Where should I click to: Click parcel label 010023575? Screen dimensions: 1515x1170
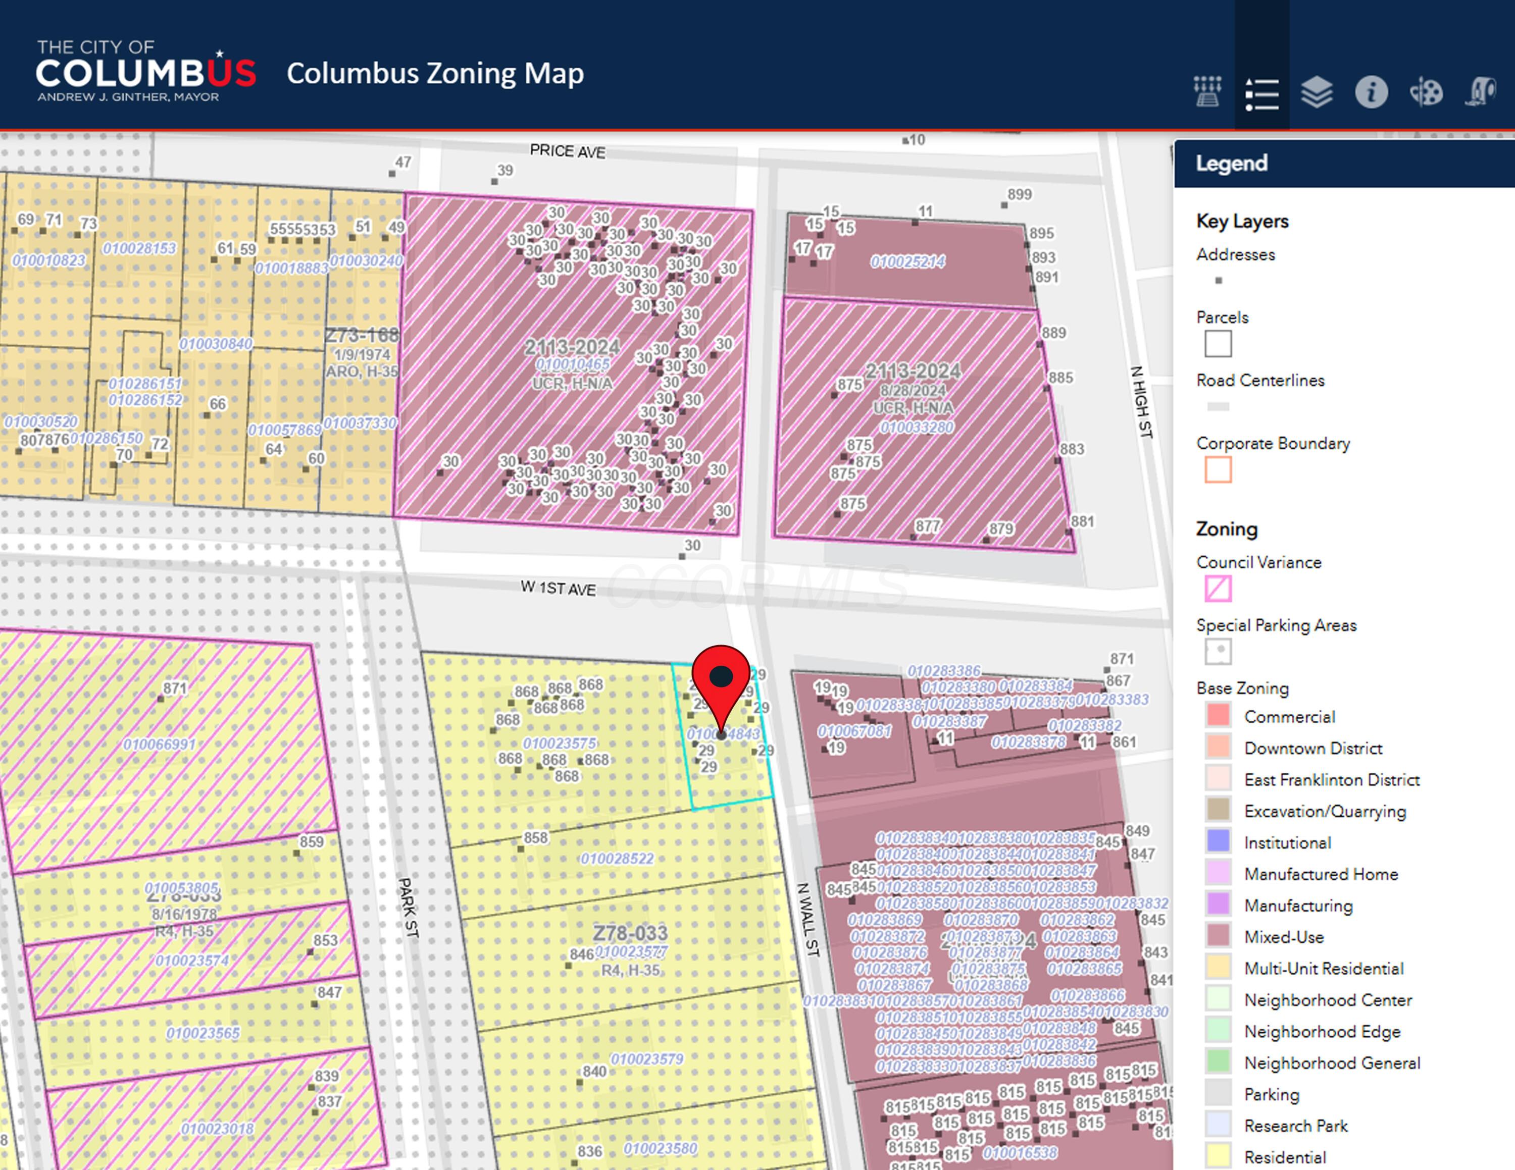click(560, 743)
